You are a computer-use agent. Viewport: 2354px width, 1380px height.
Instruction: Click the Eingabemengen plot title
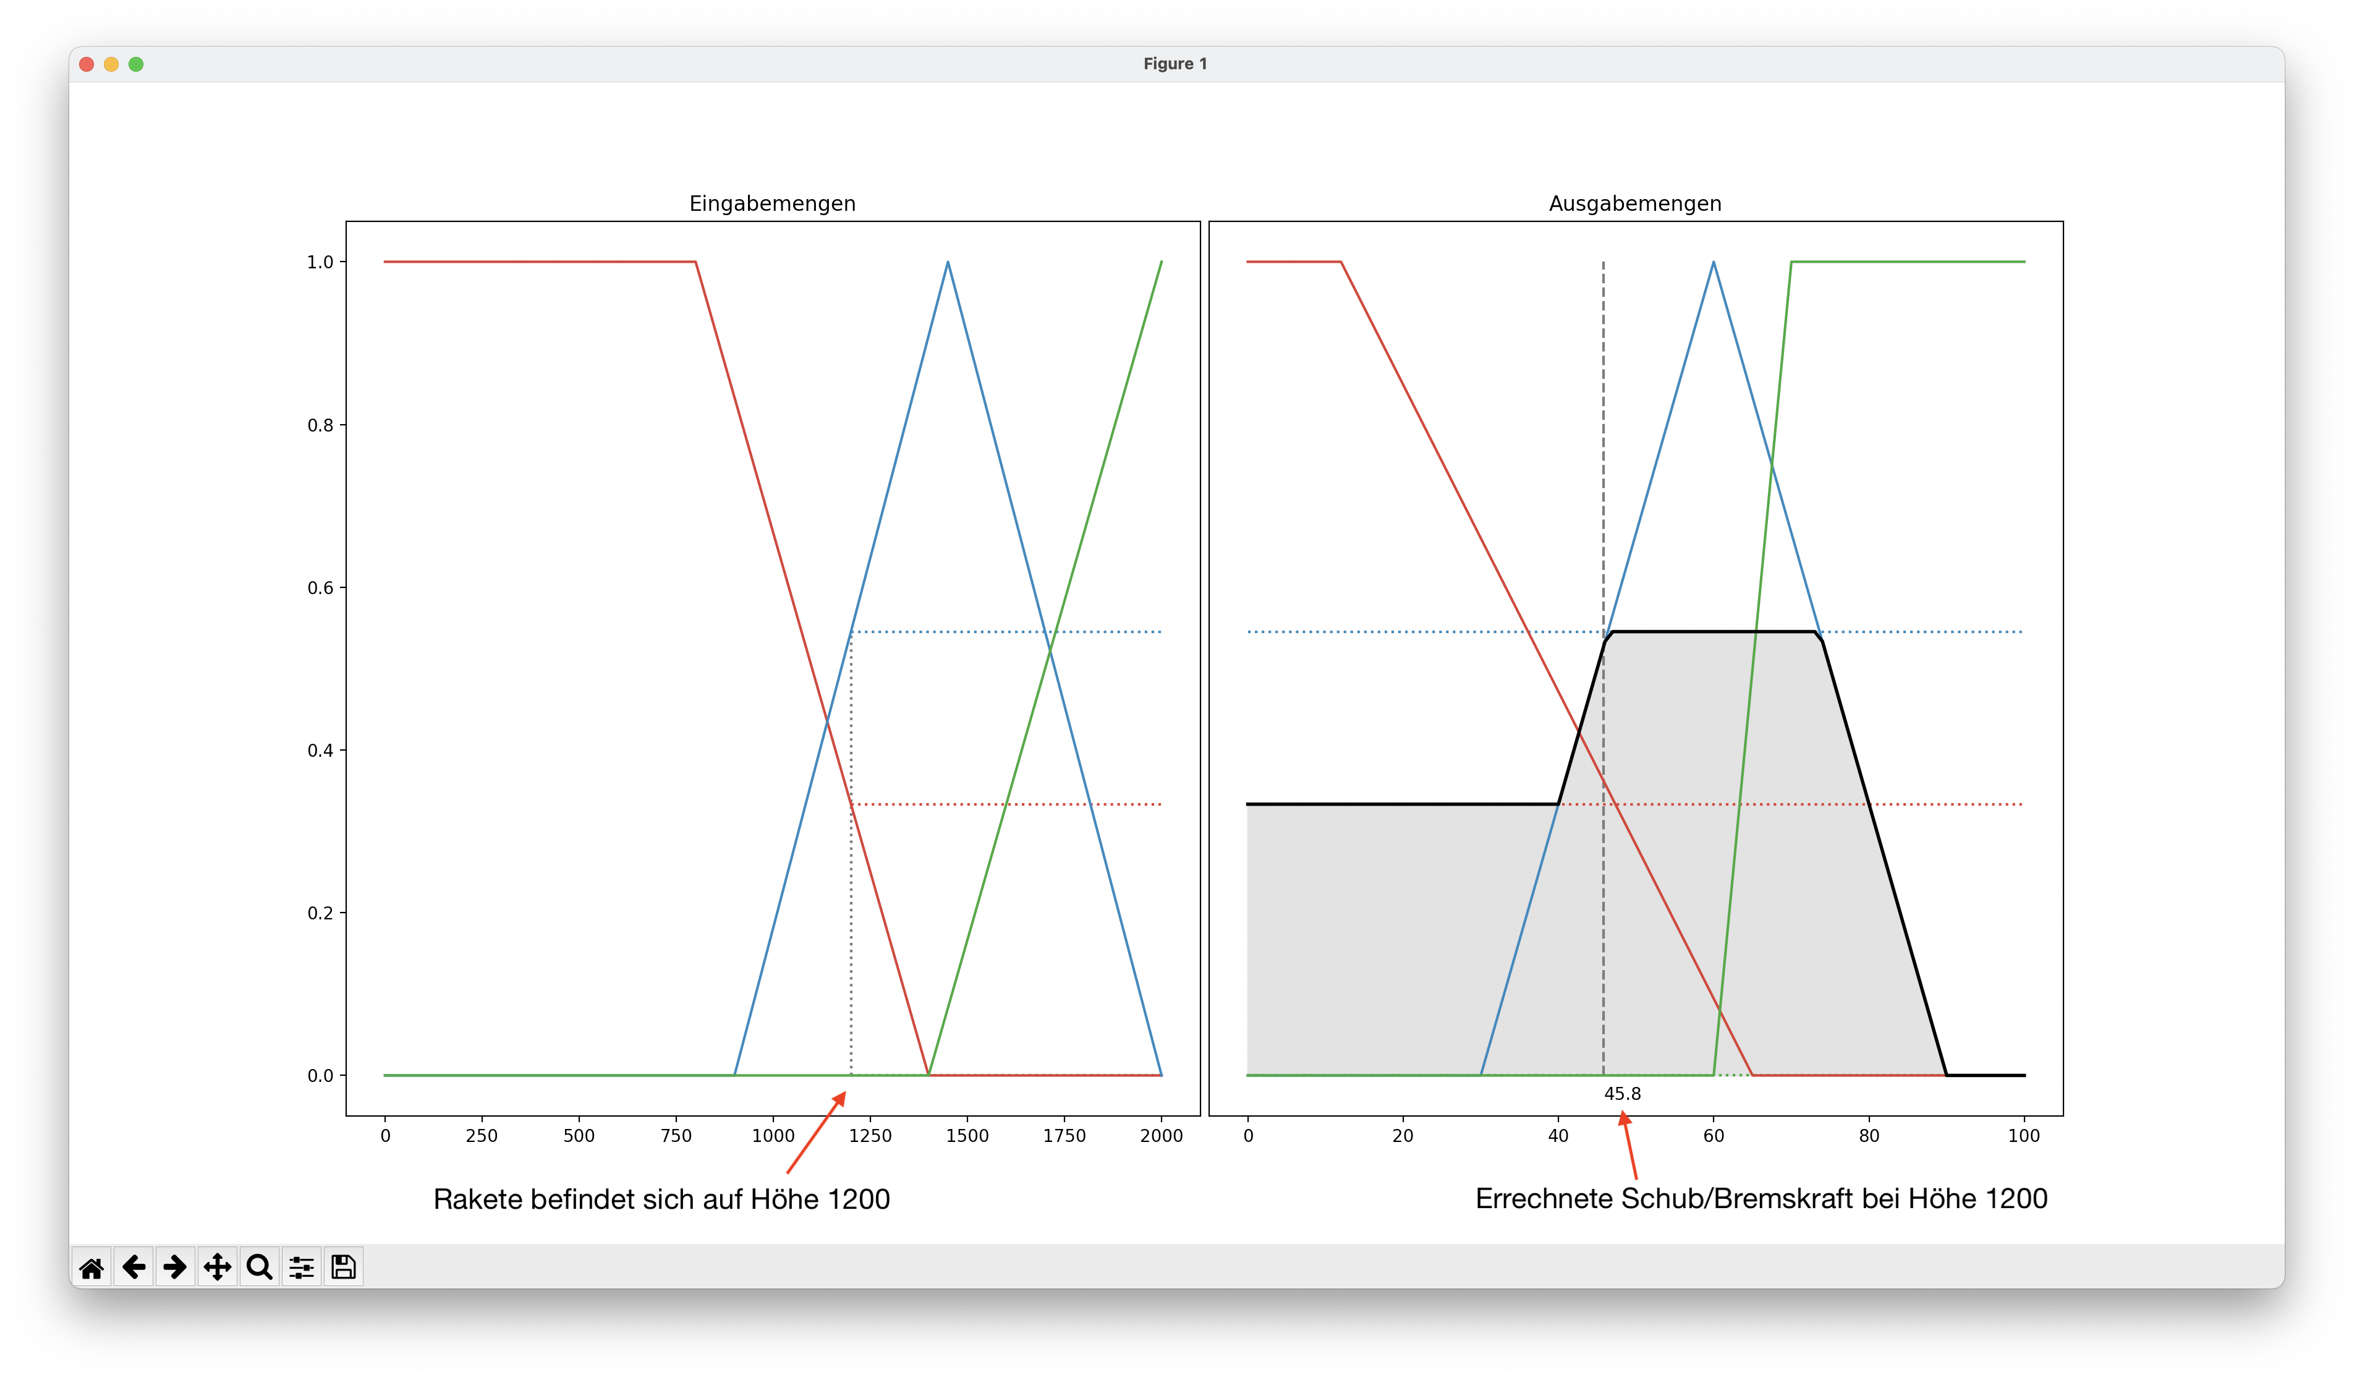(x=771, y=203)
